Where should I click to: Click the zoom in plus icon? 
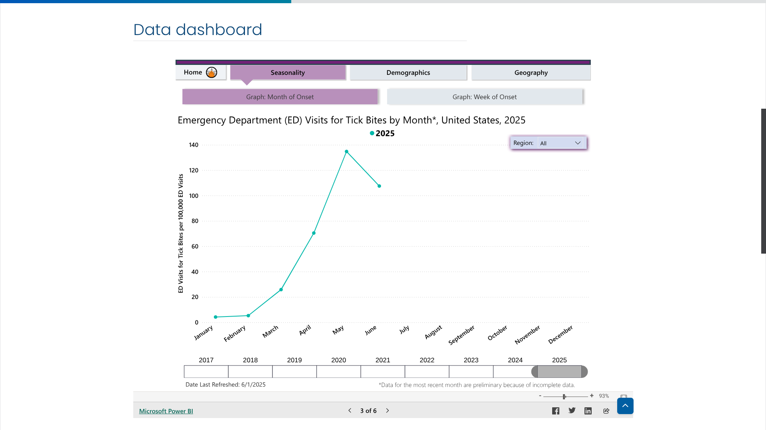pos(592,396)
